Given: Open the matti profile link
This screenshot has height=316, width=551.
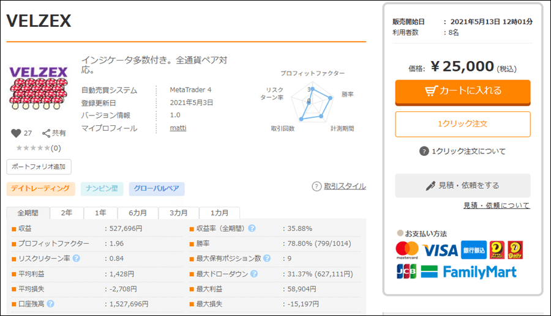Looking at the screenshot, I should coord(178,128).
